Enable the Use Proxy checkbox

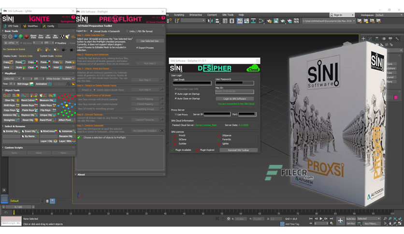point(176,115)
